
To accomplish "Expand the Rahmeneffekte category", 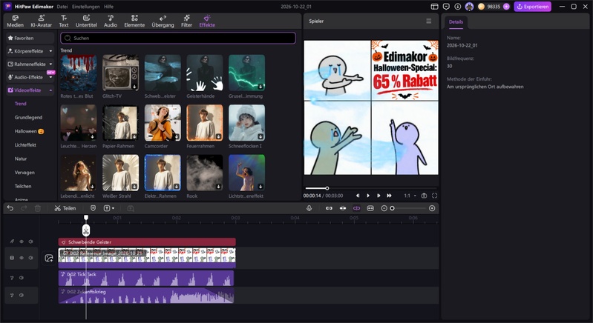I will (x=30, y=64).
